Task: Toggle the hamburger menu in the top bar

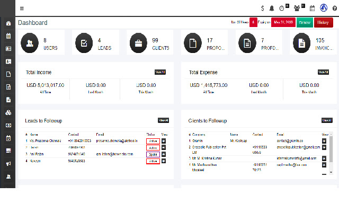Action: point(22,8)
